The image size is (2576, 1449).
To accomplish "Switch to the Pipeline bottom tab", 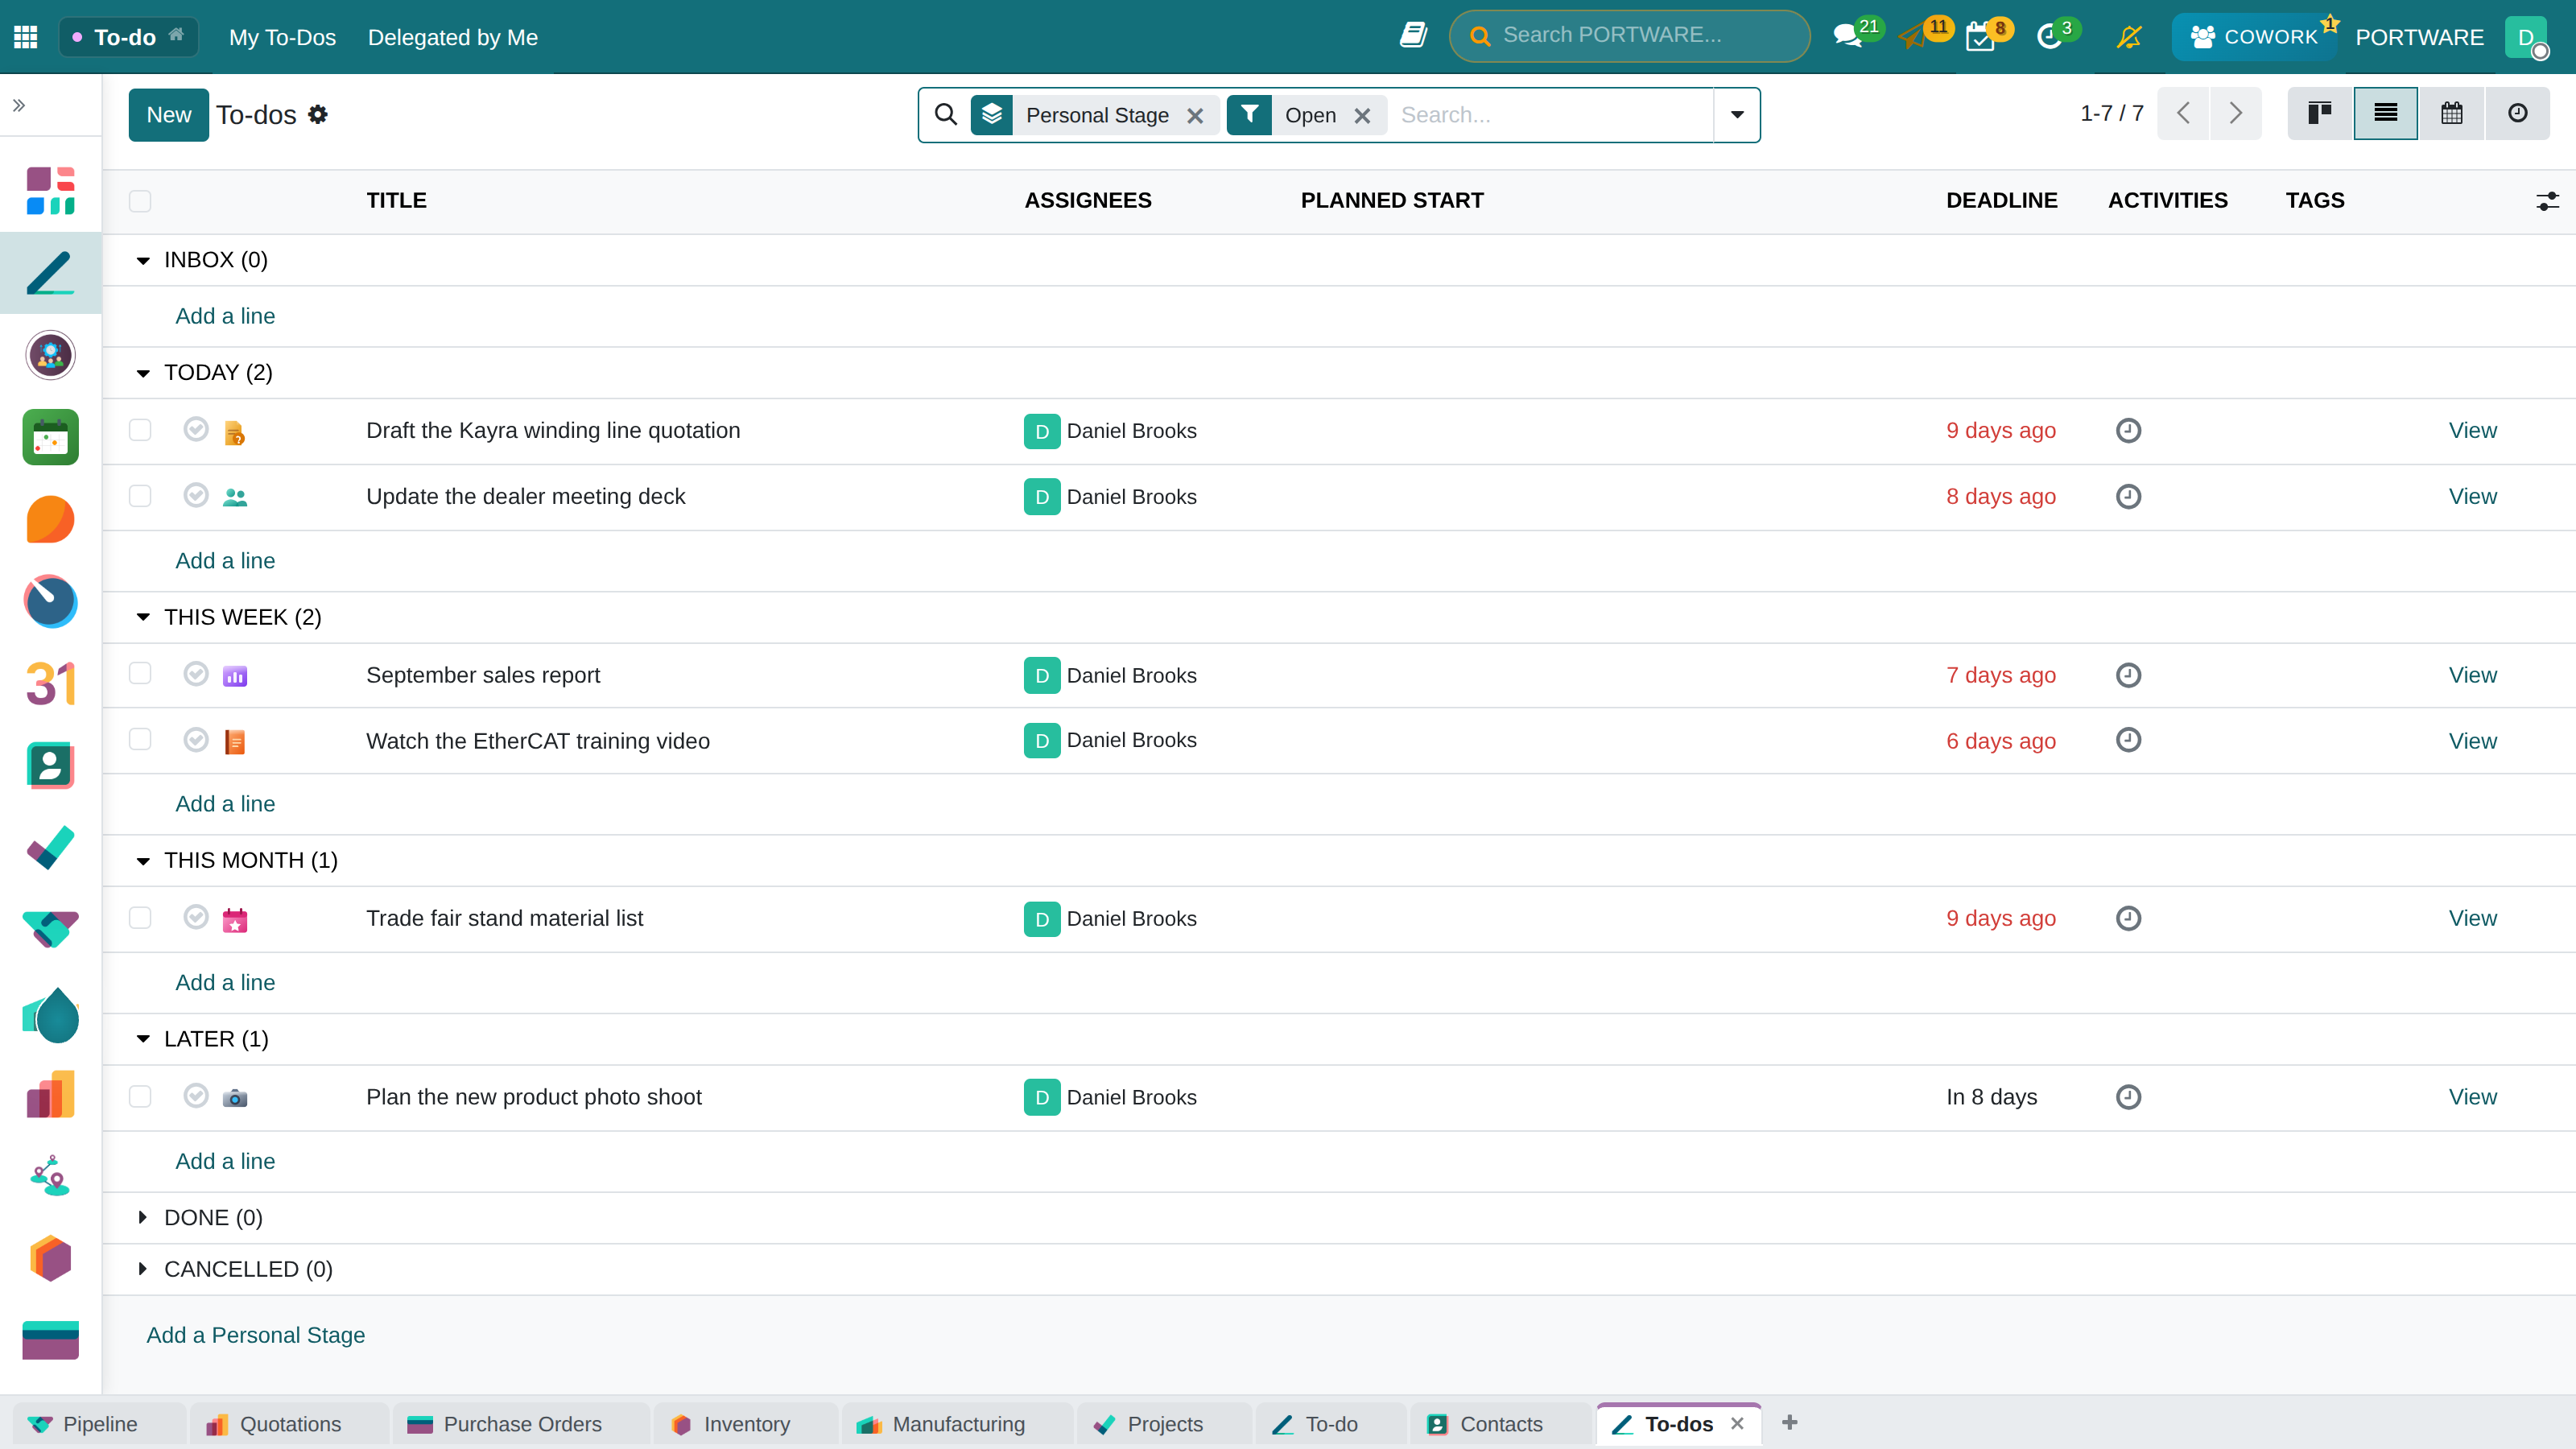I will (x=100, y=1424).
